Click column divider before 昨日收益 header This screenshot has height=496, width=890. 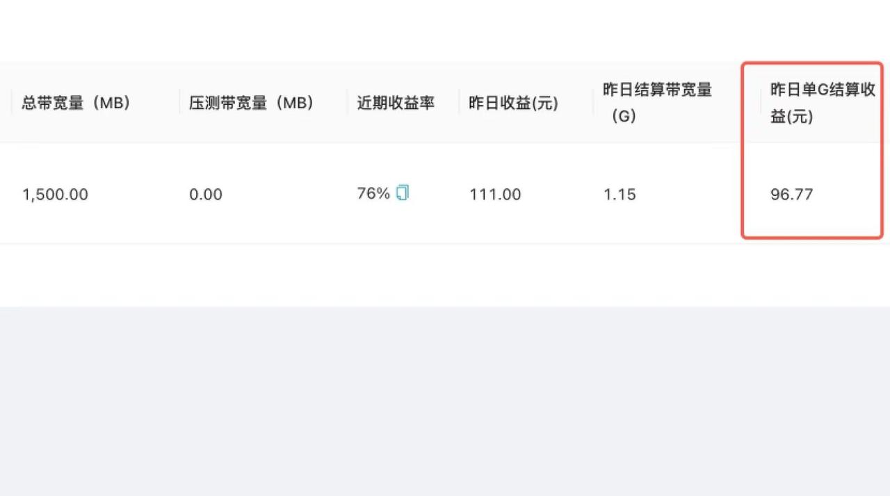pyautogui.click(x=460, y=103)
